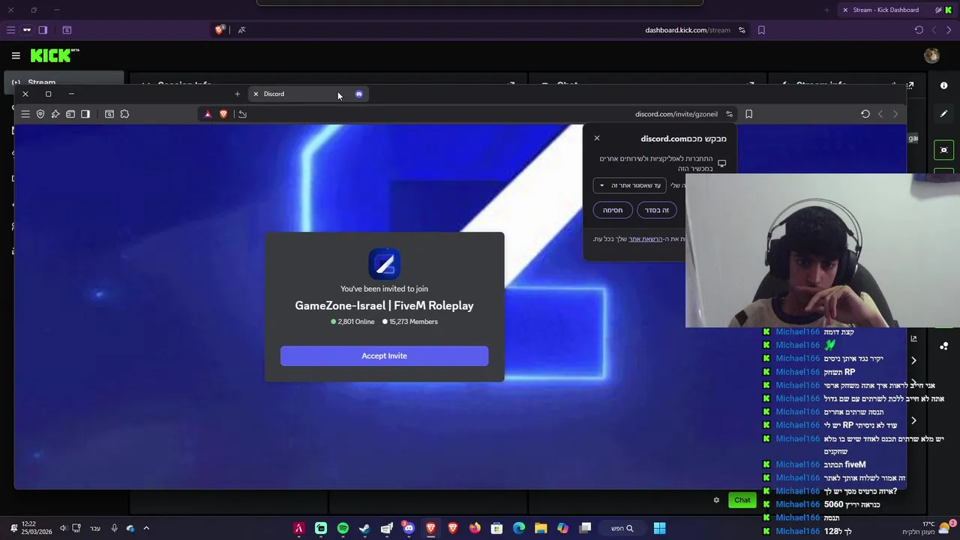Click the 'זה בסדר' allow button
960x540 pixels.
click(x=657, y=210)
